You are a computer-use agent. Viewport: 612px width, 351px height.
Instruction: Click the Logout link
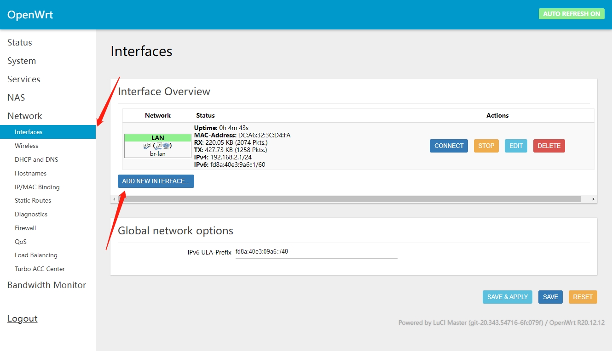point(23,318)
